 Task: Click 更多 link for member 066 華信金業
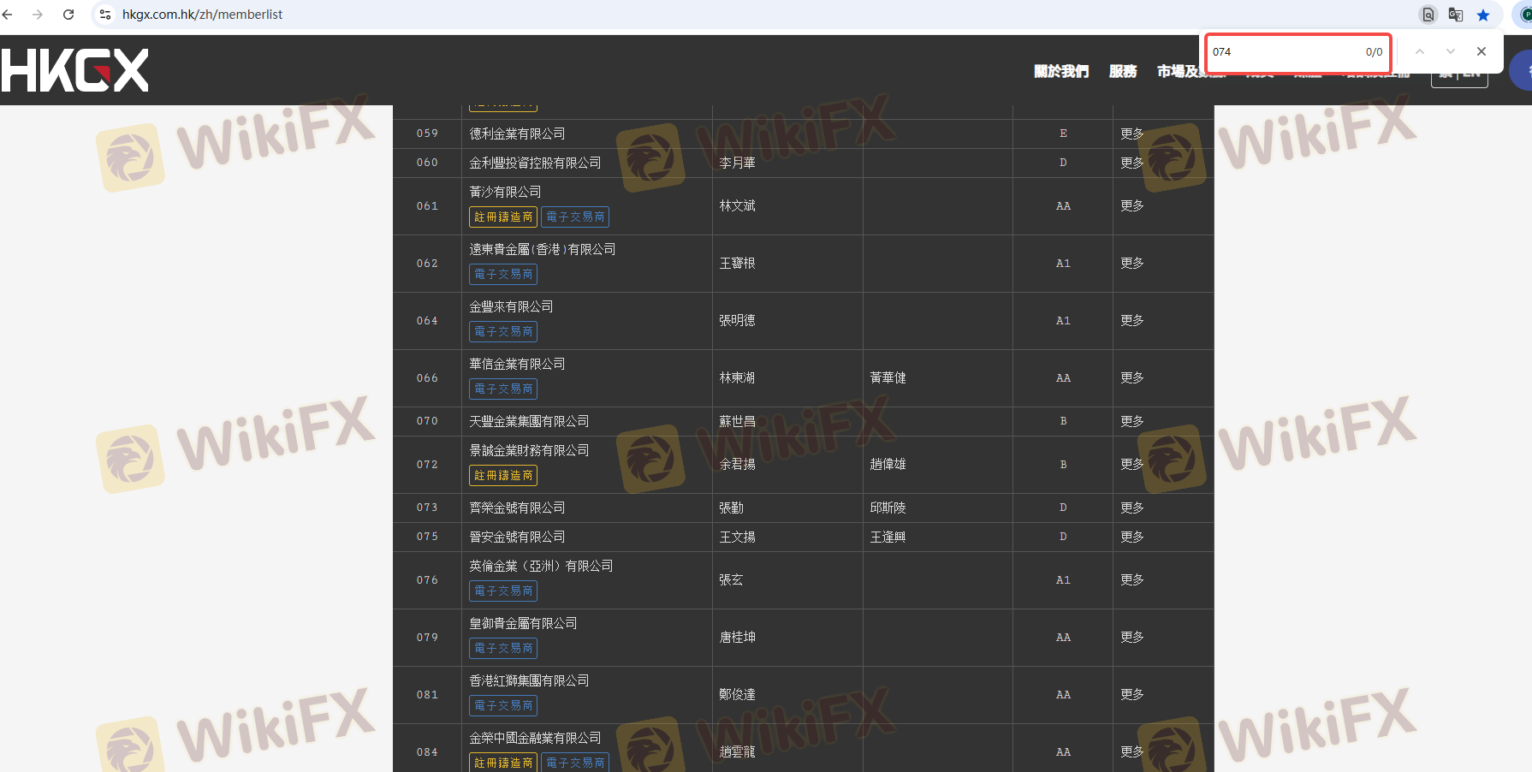[1131, 378]
